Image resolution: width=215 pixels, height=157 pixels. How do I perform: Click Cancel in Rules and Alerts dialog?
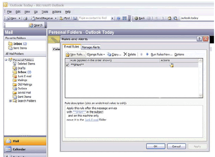(176, 146)
